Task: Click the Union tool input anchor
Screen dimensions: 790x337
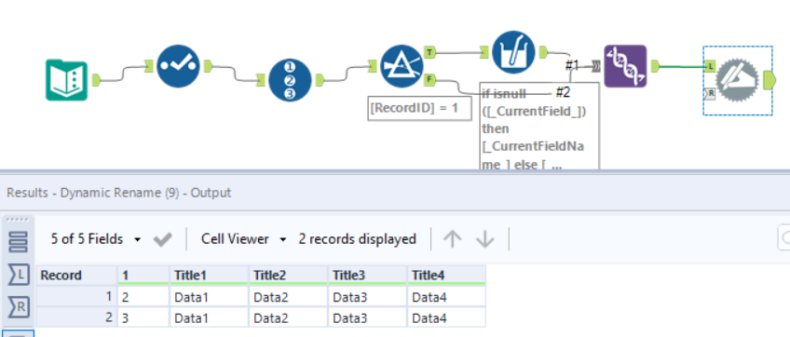Action: click(x=596, y=66)
